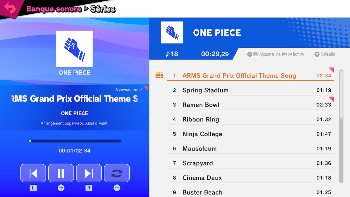Toggle repeat loop mode
Screen dimensions: 350x197
pyautogui.click(x=117, y=173)
